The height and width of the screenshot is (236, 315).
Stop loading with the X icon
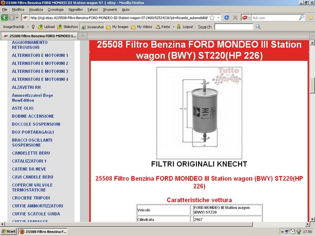pos(235,18)
